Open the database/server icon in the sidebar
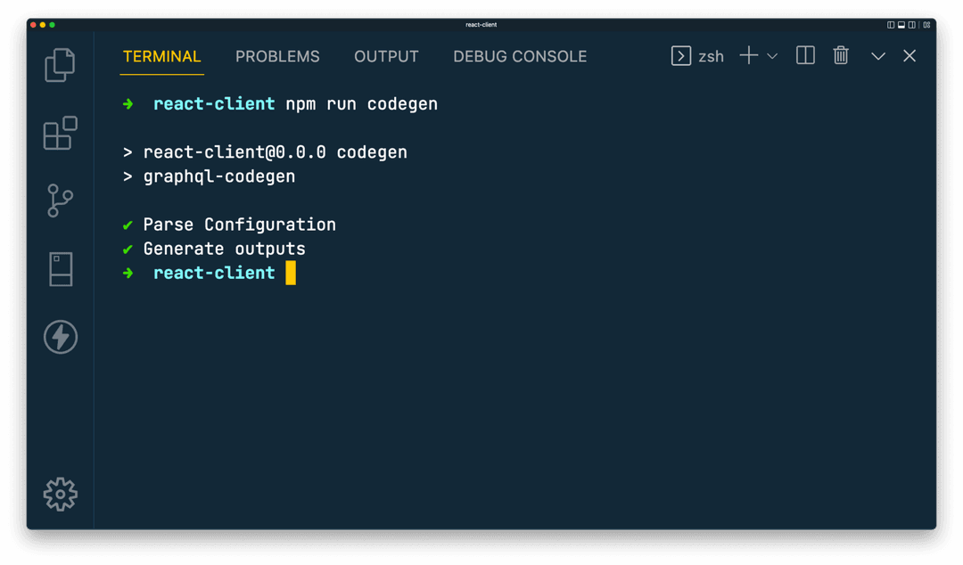The width and height of the screenshot is (963, 565). 60,269
